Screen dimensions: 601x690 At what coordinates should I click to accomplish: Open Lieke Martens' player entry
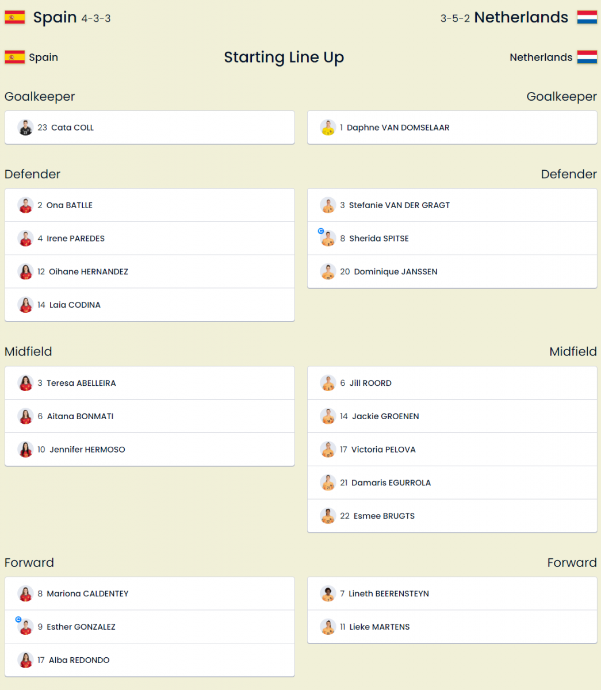452,627
